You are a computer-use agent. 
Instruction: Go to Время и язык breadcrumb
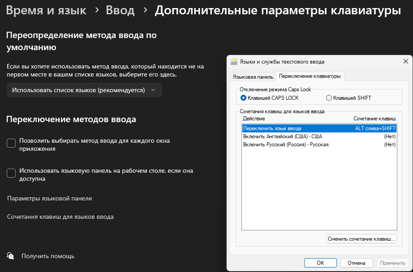tap(46, 11)
